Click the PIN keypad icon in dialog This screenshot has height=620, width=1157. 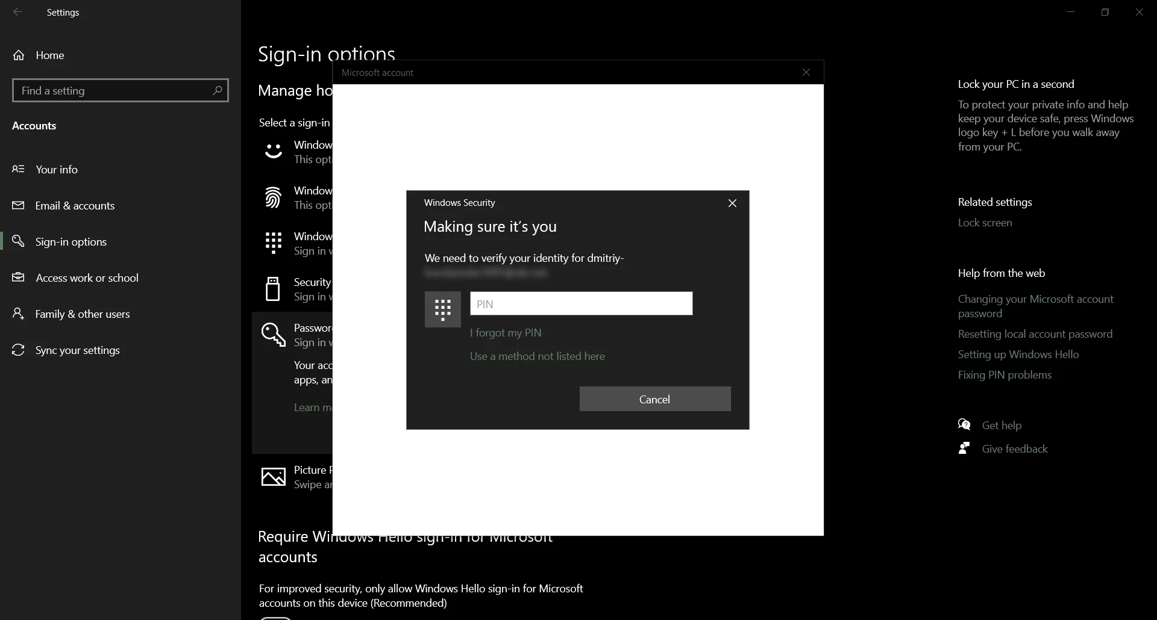(x=442, y=309)
